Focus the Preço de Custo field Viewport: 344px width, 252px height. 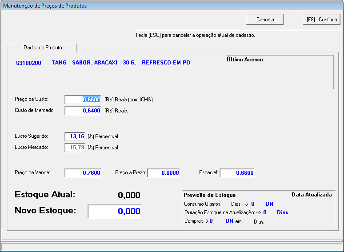coord(83,100)
